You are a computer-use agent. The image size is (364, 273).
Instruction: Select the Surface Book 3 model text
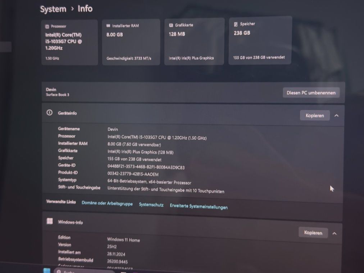pos(58,95)
